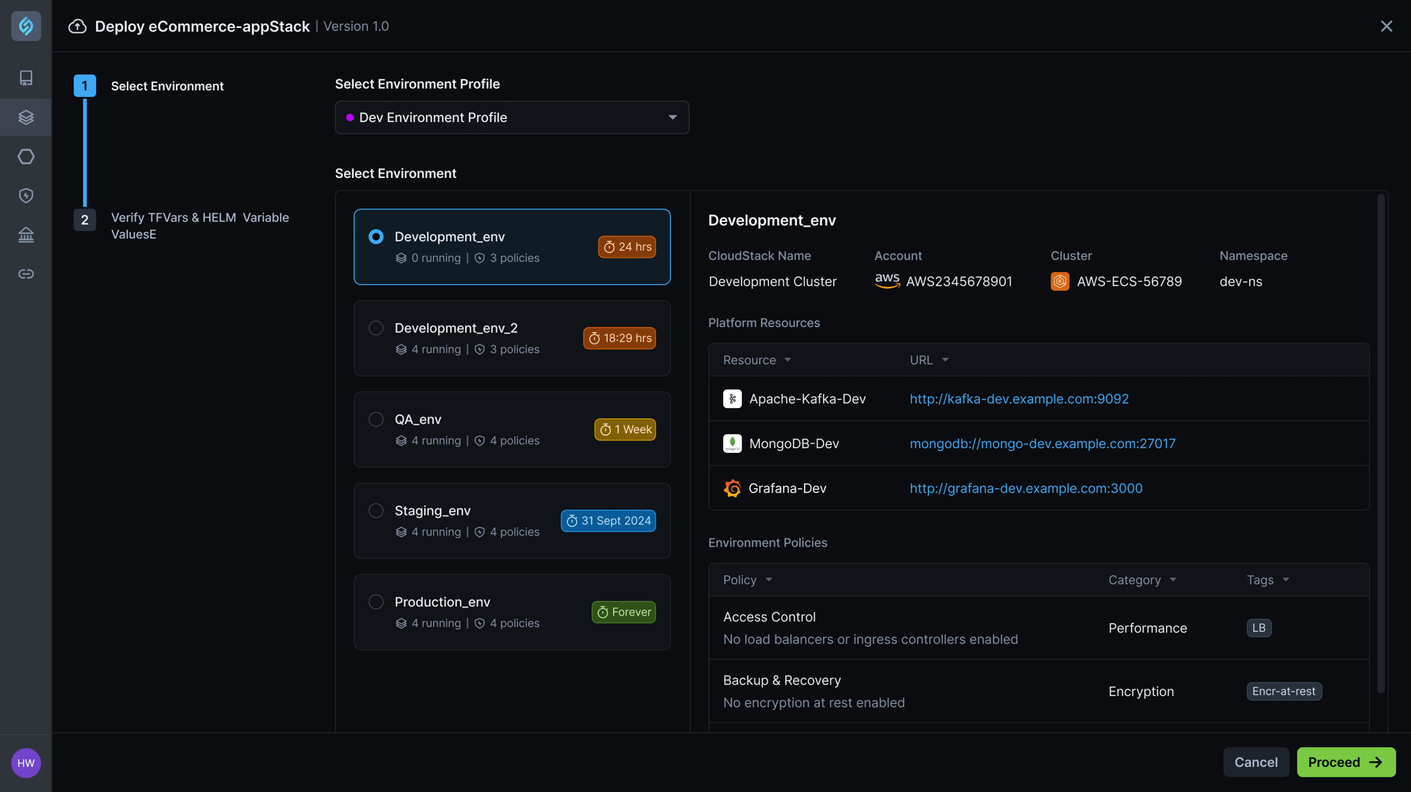Close the deploy dialog with X

[x=1386, y=26]
